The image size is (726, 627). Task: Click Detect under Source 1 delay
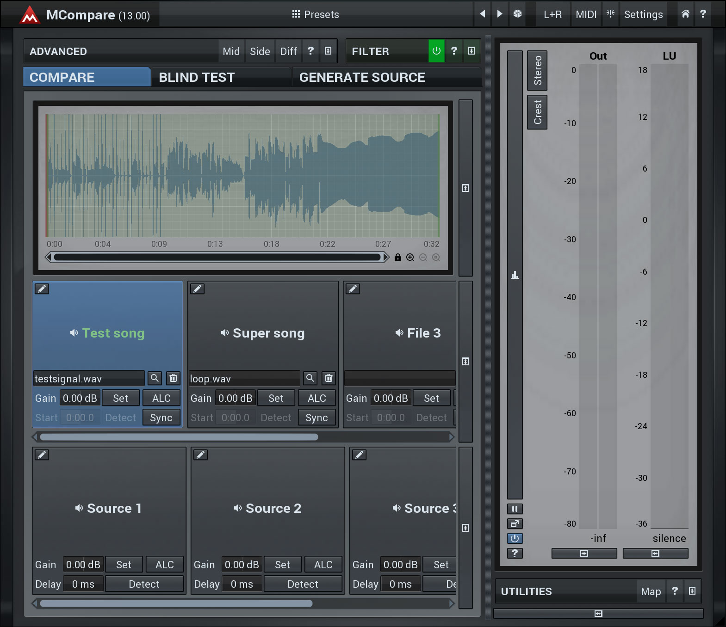tap(144, 584)
